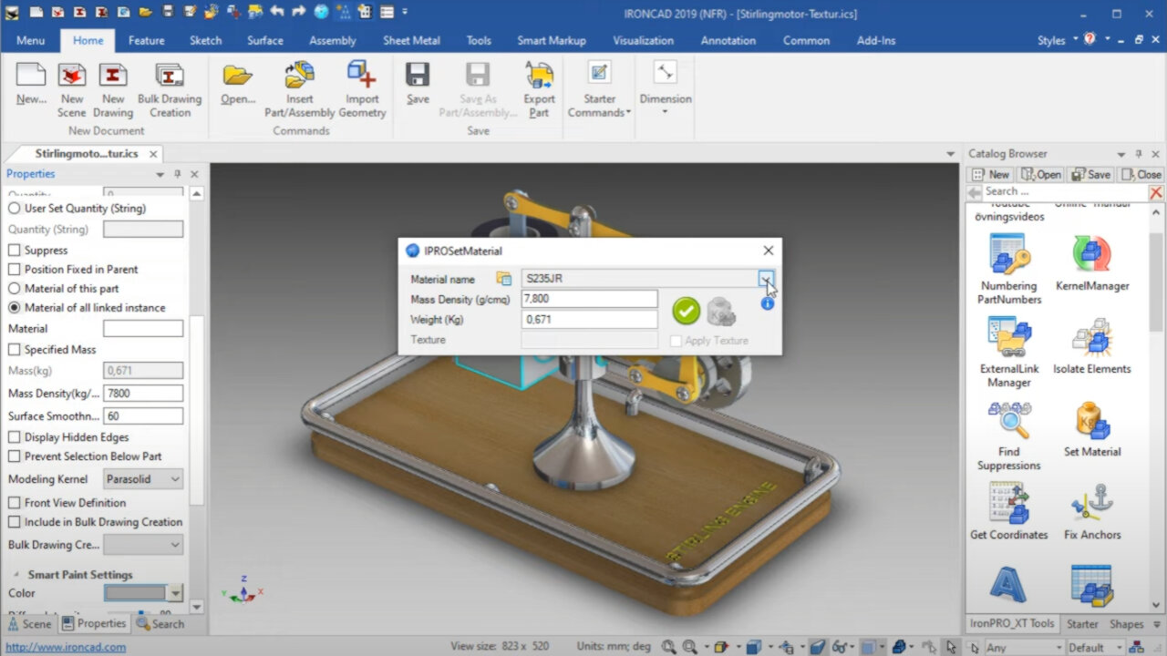Open Insert Part/Assembly command
1167x656 pixels.
(x=300, y=76)
